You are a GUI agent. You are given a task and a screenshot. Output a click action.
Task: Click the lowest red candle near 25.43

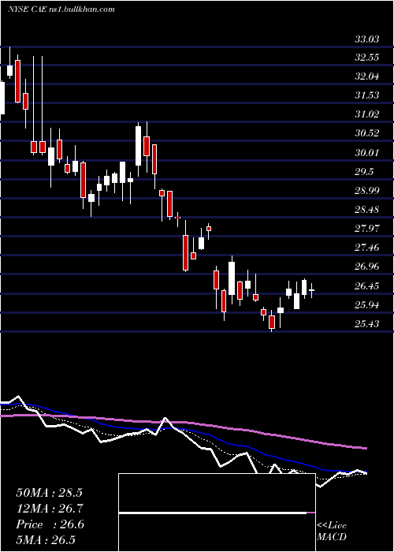point(272,322)
